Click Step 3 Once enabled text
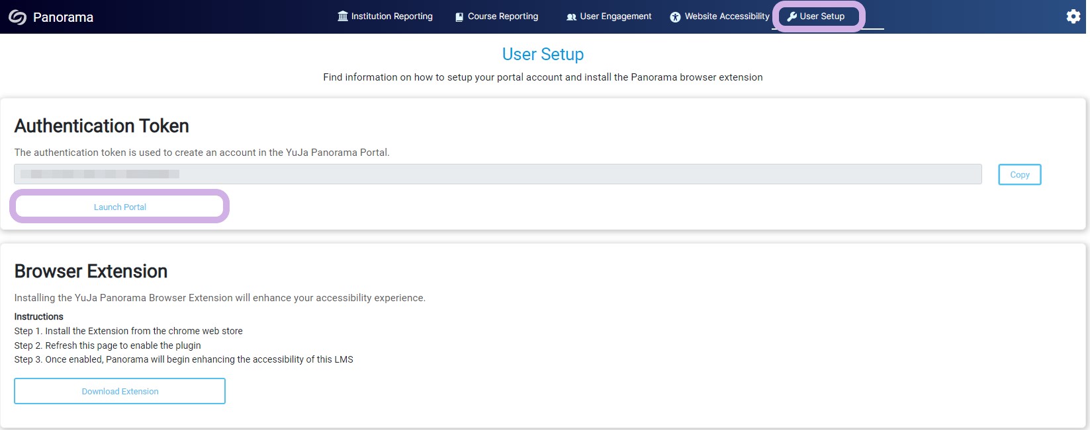The width and height of the screenshot is (1090, 430). pos(184,359)
